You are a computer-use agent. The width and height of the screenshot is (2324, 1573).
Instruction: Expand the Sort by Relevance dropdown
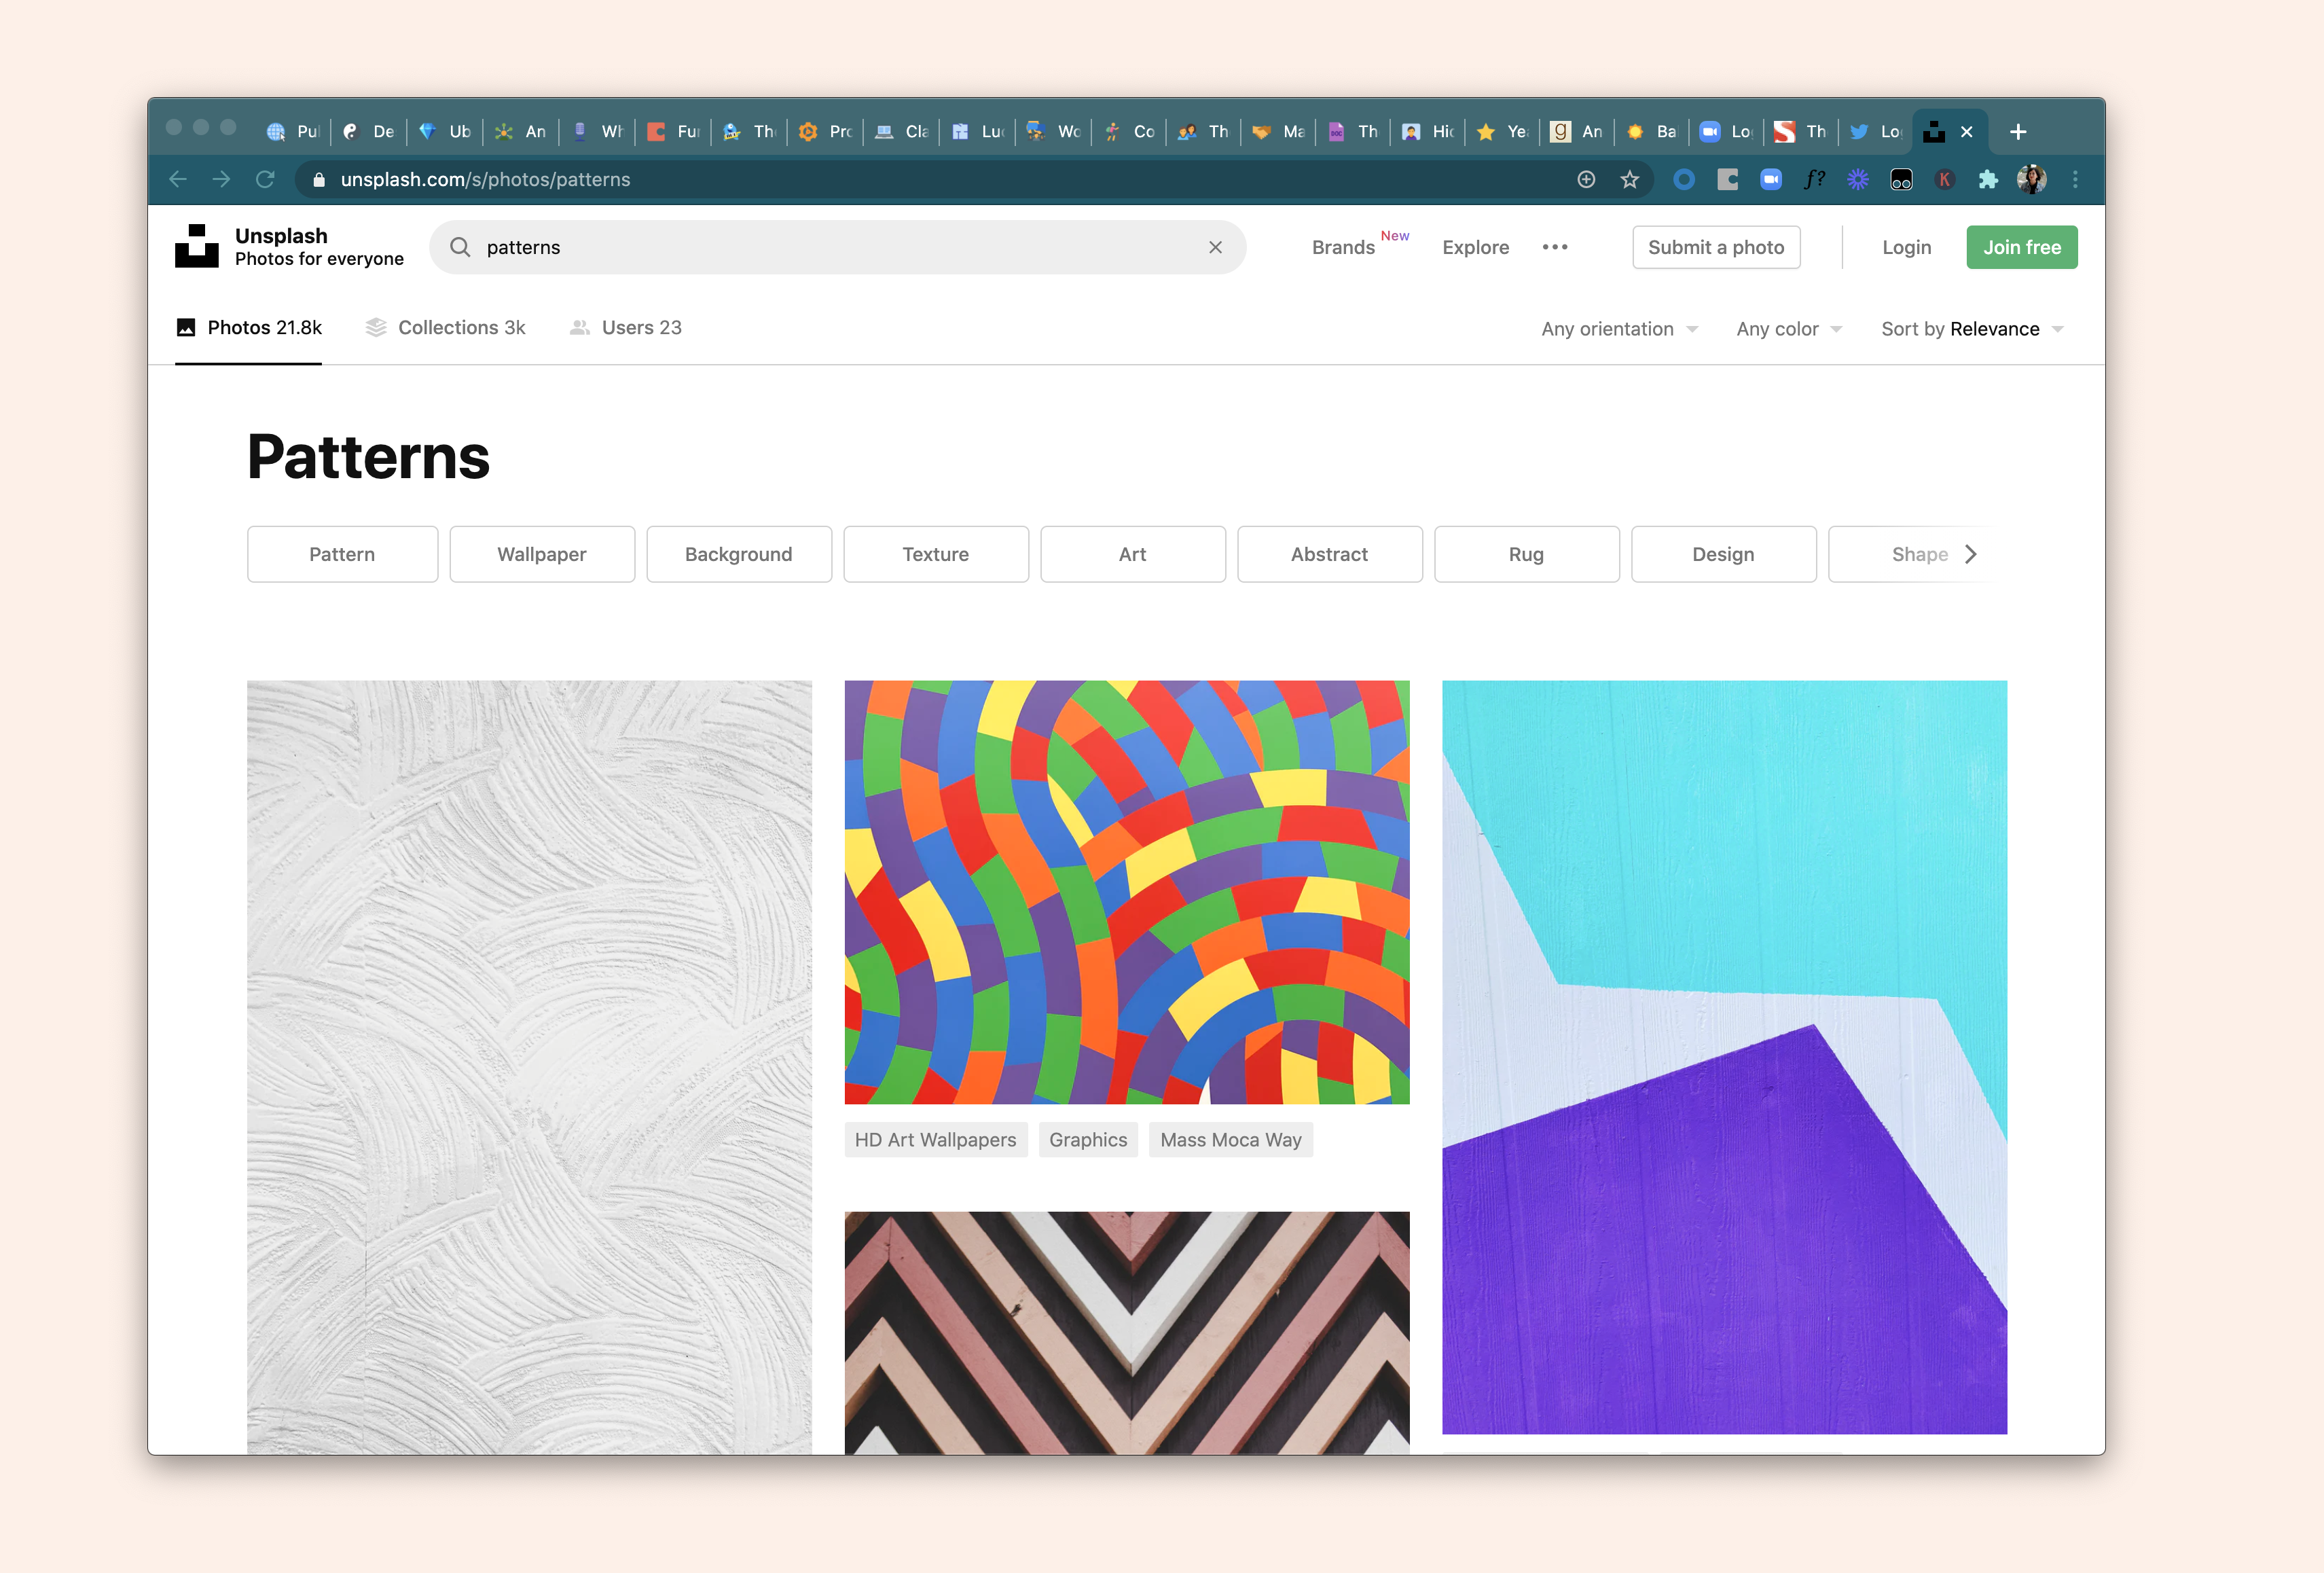pyautogui.click(x=1971, y=329)
